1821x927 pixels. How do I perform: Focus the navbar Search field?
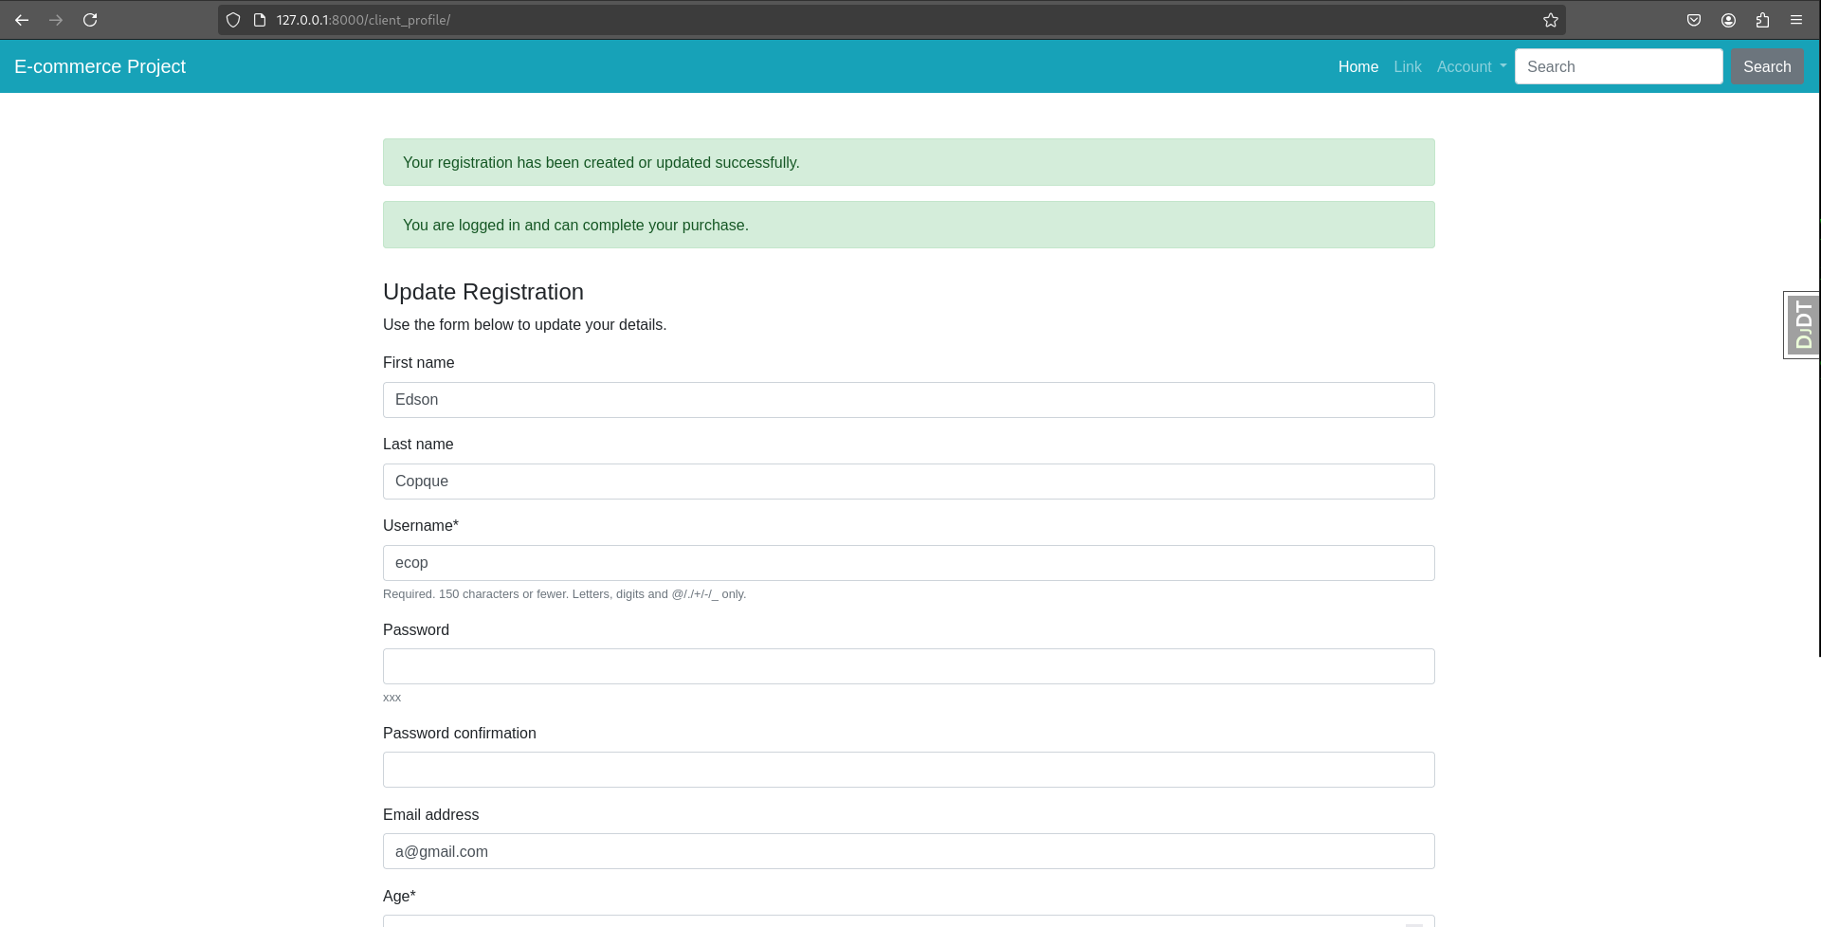point(1618,66)
